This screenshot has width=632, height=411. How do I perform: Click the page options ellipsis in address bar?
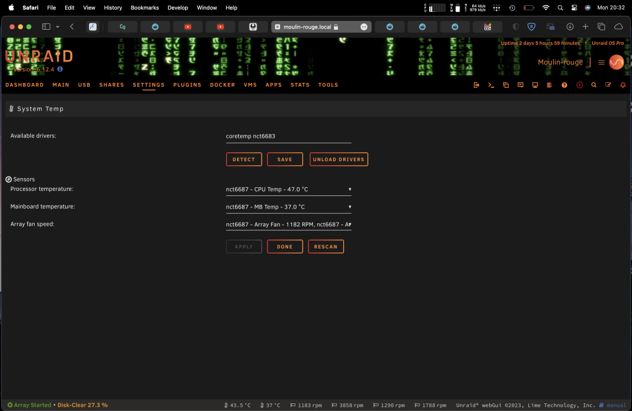click(364, 27)
